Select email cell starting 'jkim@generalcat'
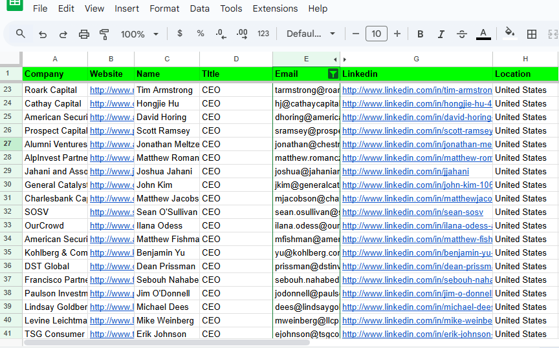The image size is (559, 348). point(306,185)
